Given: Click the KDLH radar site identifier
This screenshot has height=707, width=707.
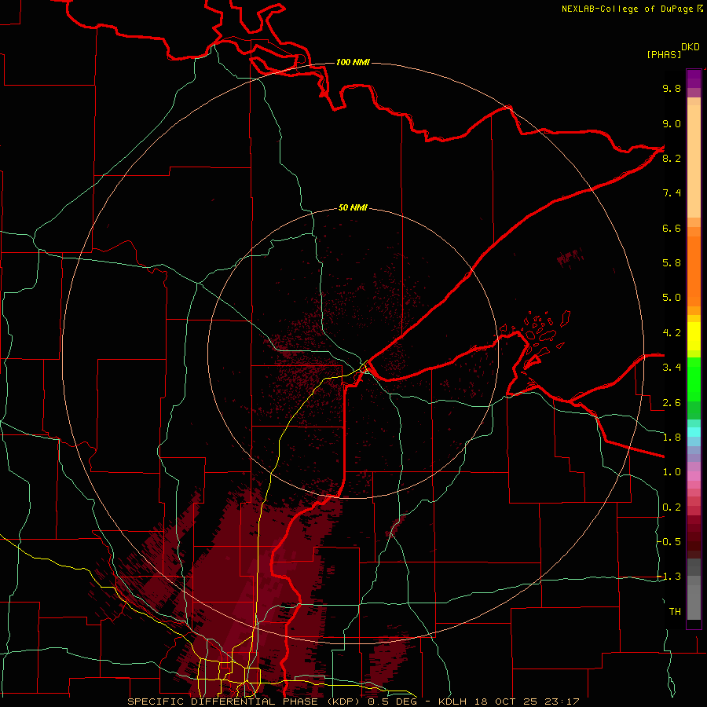Looking at the screenshot, I should click(x=452, y=702).
